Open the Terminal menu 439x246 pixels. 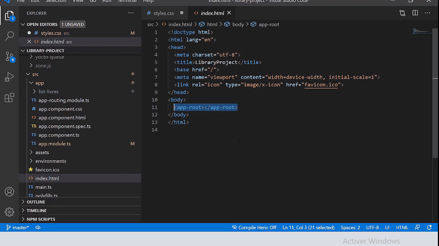click(x=127, y=1)
